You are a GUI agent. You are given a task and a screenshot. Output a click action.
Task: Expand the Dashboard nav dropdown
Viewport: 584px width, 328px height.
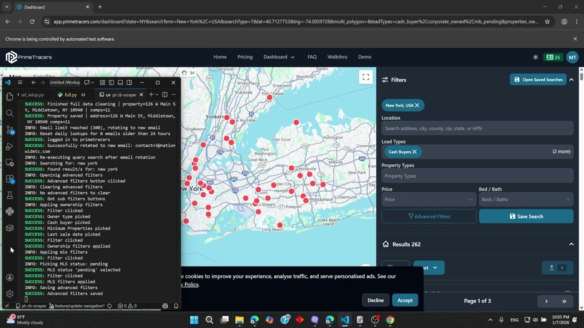279,57
